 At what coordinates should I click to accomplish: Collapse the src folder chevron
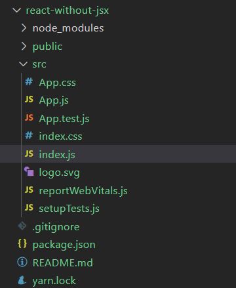(x=23, y=64)
